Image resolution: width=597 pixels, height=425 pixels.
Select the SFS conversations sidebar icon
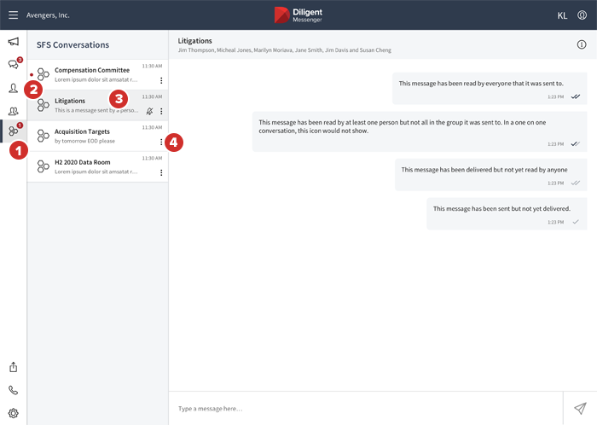click(14, 131)
